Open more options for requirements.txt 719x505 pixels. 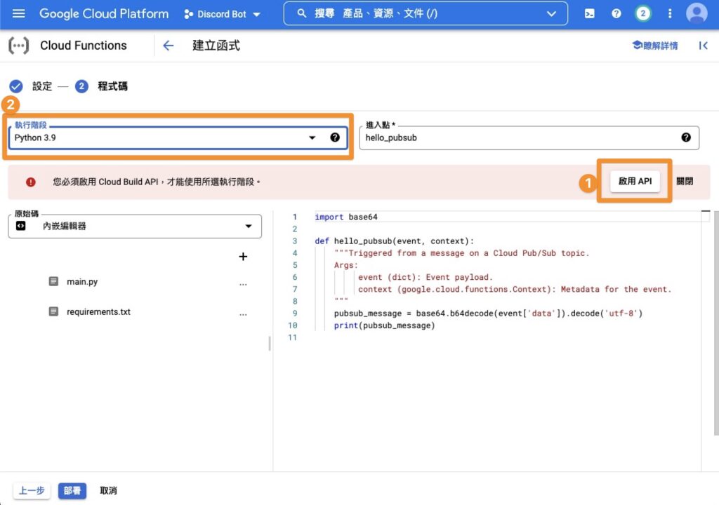click(x=243, y=312)
